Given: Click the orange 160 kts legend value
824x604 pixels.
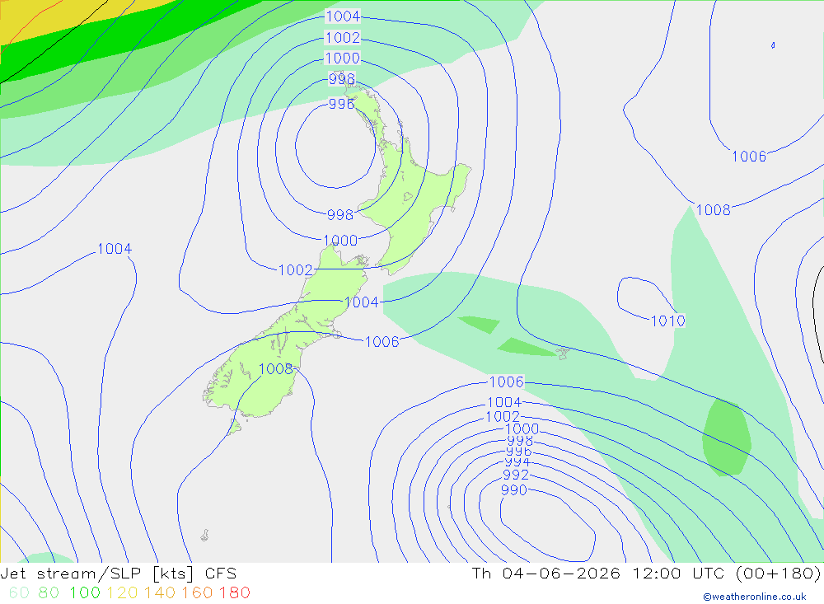Looking at the screenshot, I should click(x=197, y=593).
